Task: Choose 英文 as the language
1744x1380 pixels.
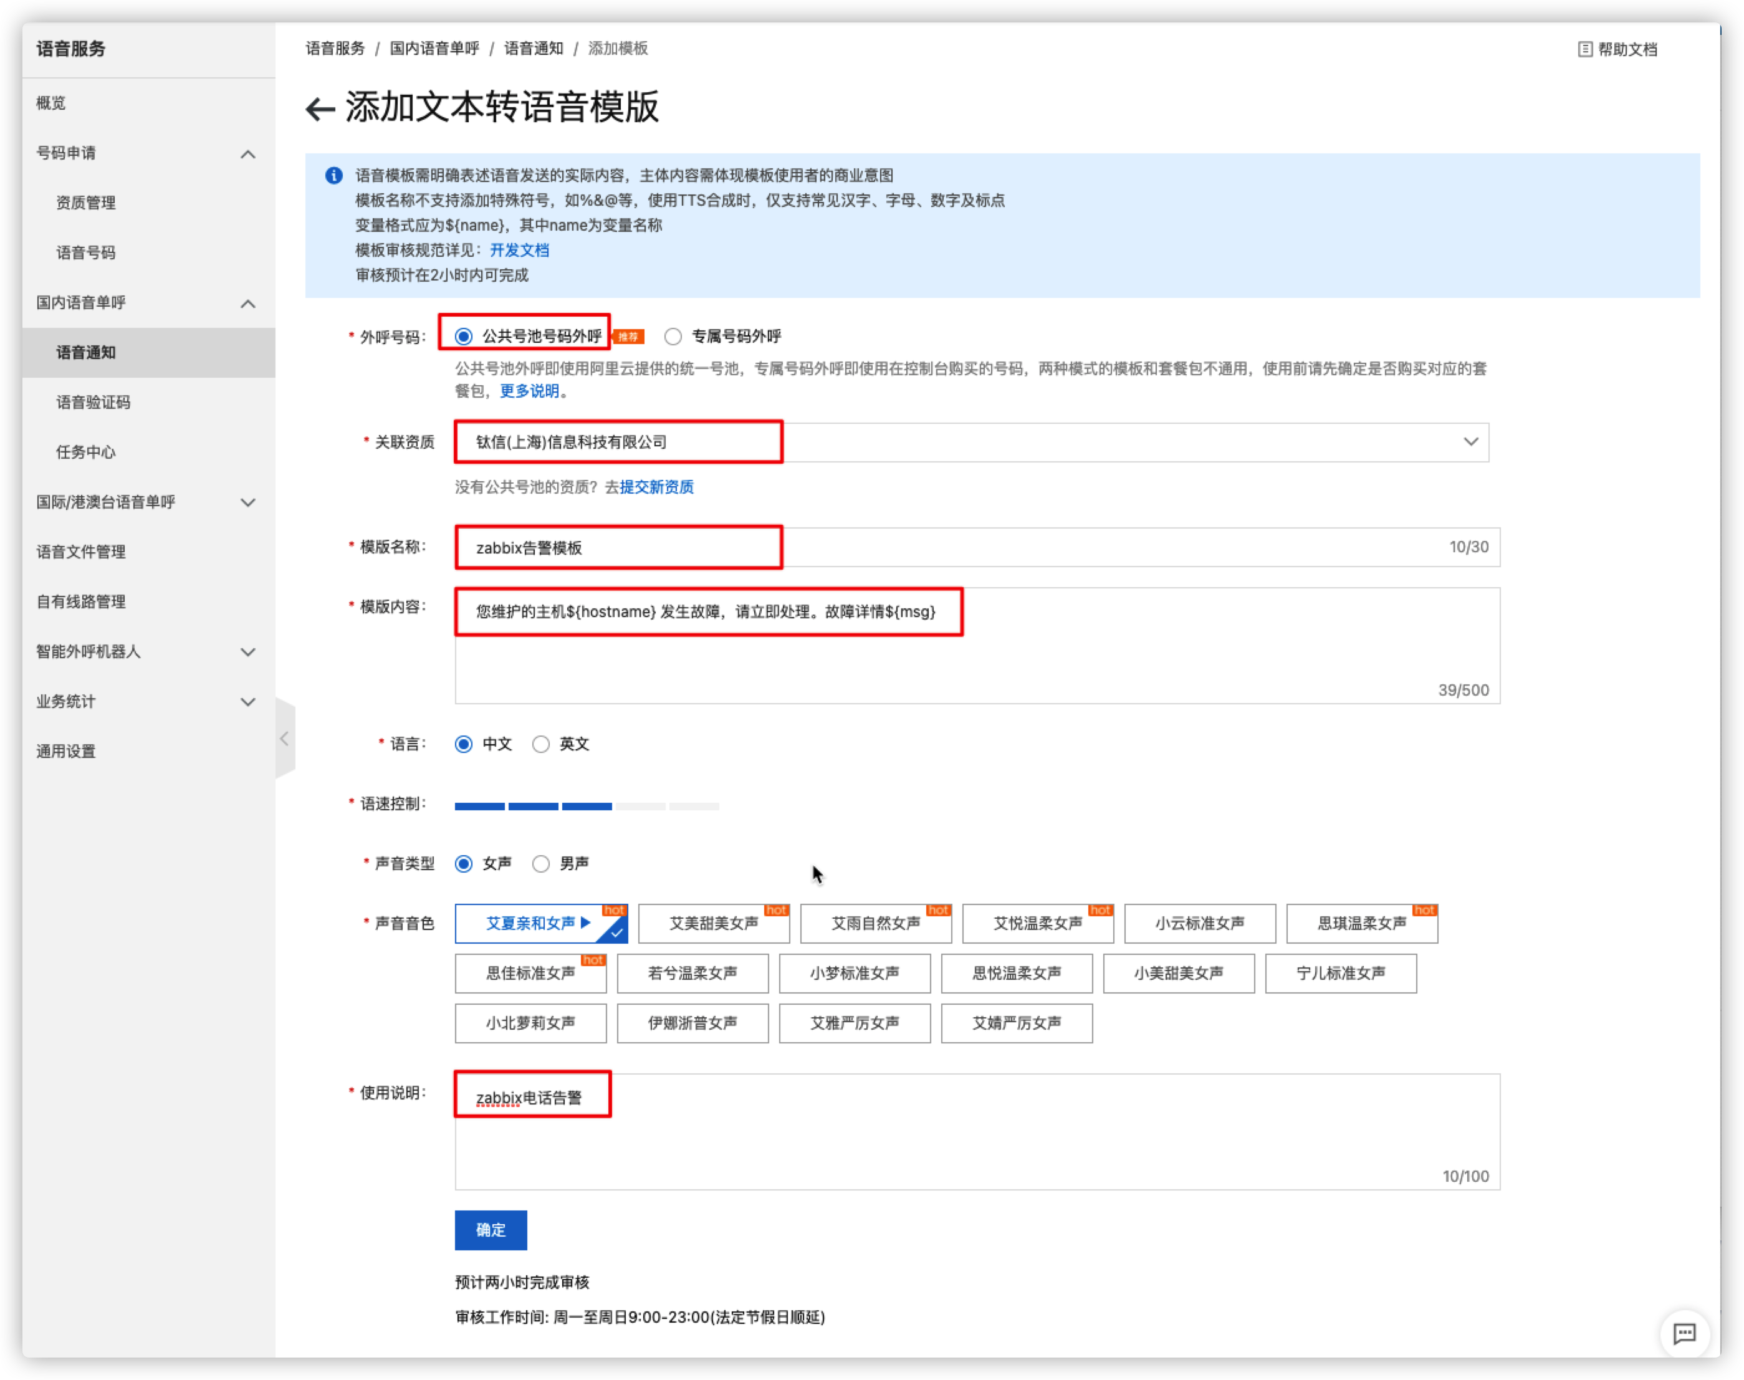Action: click(541, 744)
